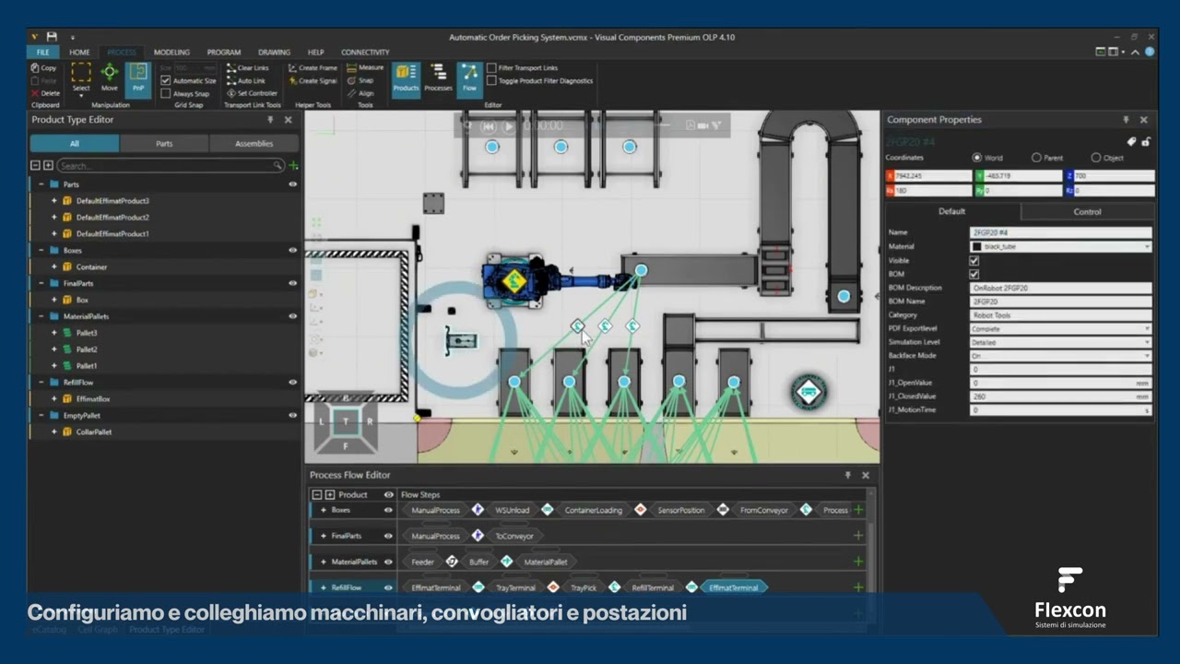Delete the selected item
This screenshot has width=1180, height=664.
coord(45,93)
